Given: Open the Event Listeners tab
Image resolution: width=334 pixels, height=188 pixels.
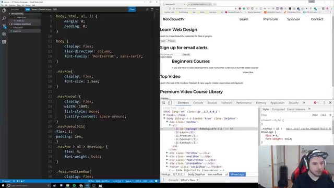Looking at the screenshot, I should point(296,109).
